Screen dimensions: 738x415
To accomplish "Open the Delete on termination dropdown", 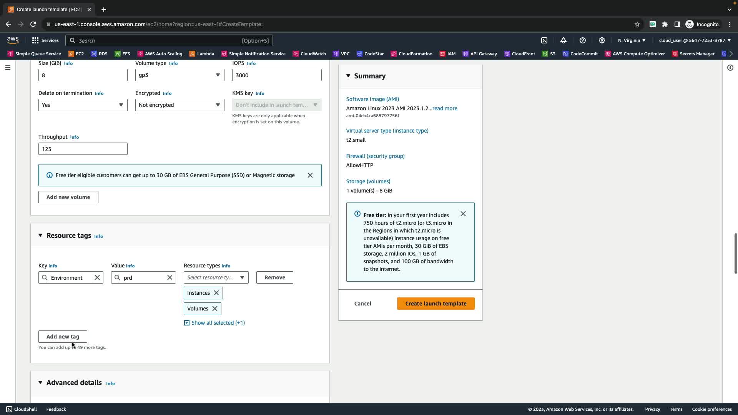I will point(83,105).
